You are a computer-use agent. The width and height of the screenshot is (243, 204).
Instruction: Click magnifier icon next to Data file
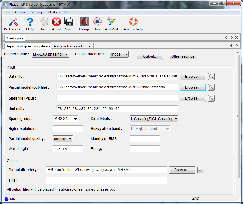point(211,76)
